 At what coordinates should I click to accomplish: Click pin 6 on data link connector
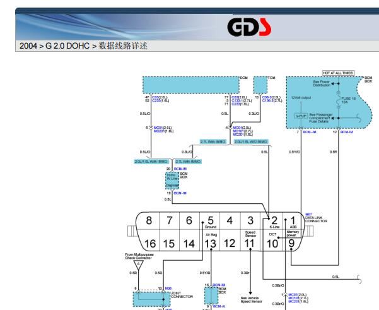click(189, 220)
